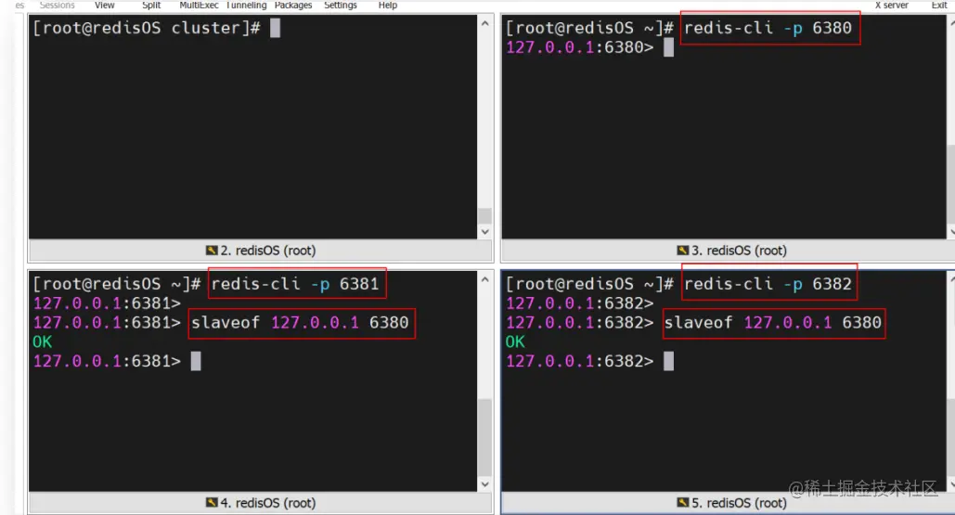Click the terminal icon on tab 4. redisOS
This screenshot has height=515, width=955.
[212, 503]
